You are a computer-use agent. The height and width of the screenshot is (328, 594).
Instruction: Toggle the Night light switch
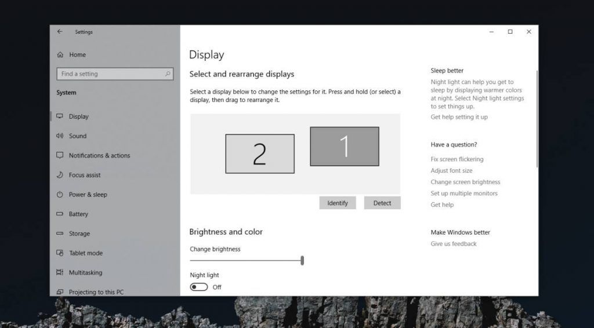pos(199,287)
